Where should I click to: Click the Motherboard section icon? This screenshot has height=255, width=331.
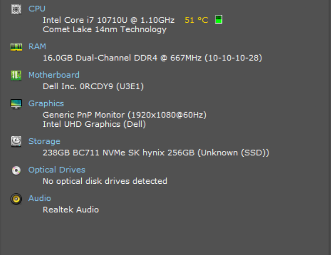(16, 75)
